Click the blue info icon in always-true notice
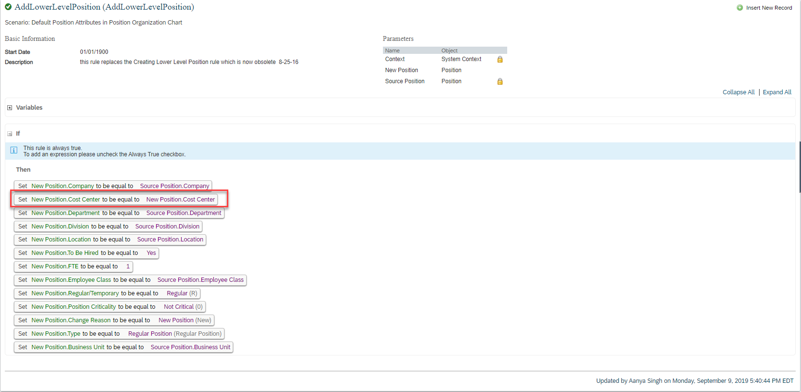 tap(14, 151)
